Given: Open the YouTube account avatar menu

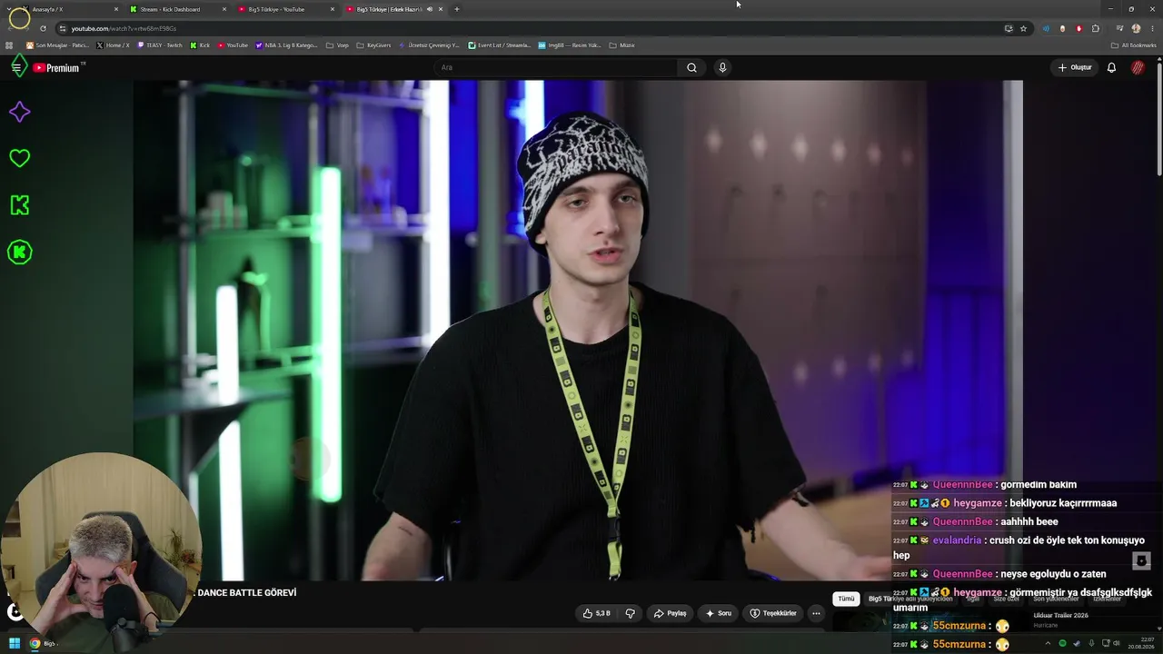Looking at the screenshot, I should pos(1138,67).
